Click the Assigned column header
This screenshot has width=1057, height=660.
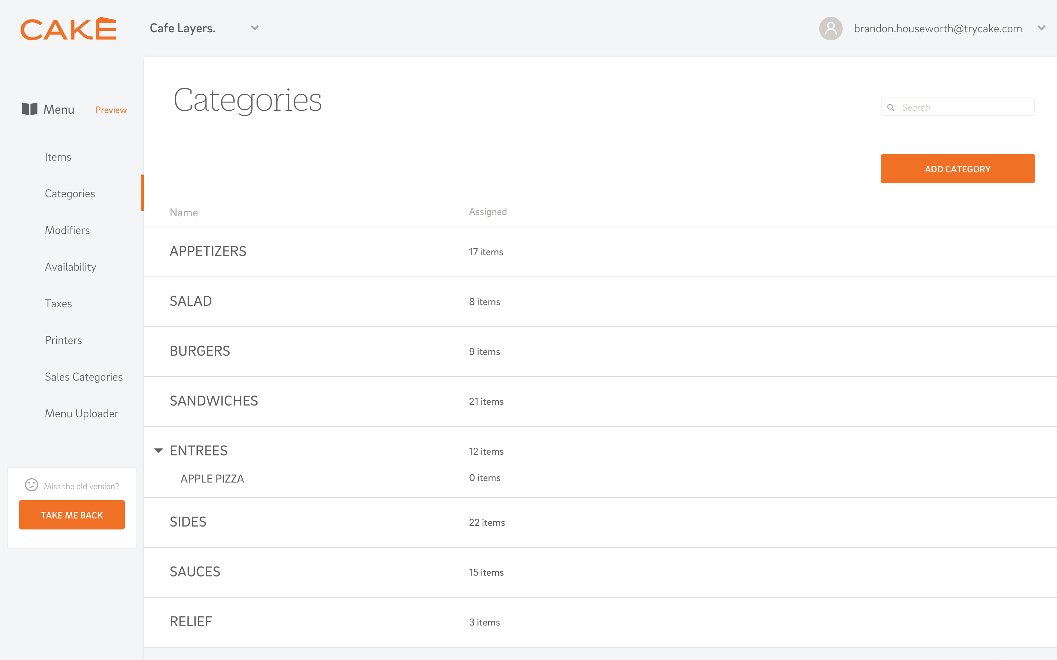(x=488, y=212)
